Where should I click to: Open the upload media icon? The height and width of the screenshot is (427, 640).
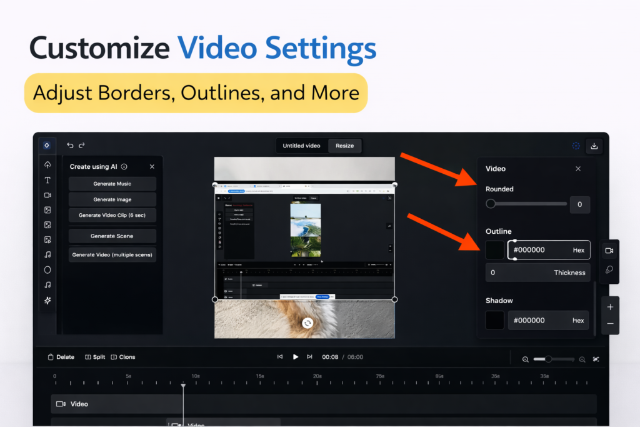(x=47, y=165)
